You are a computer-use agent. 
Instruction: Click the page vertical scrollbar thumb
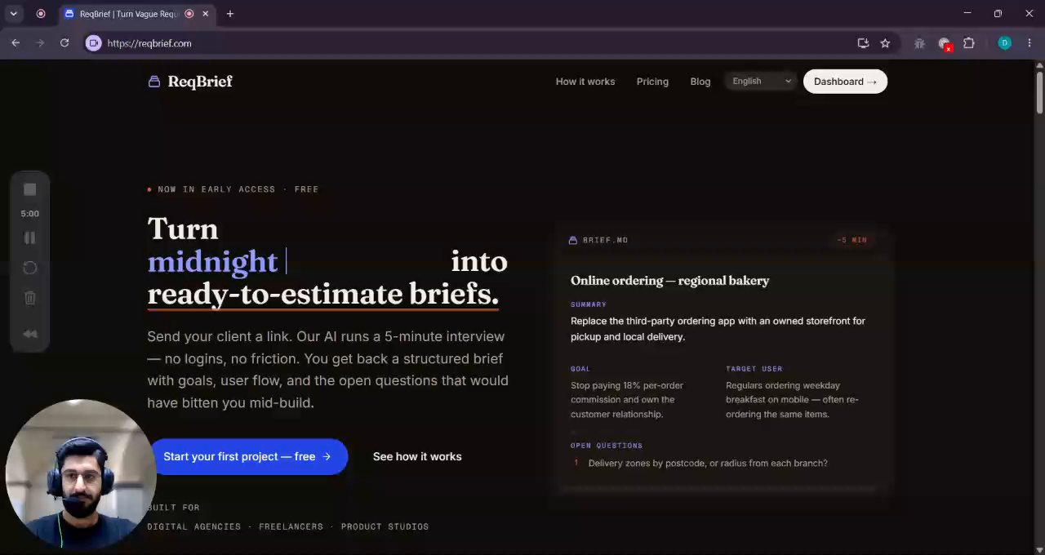(1039, 93)
